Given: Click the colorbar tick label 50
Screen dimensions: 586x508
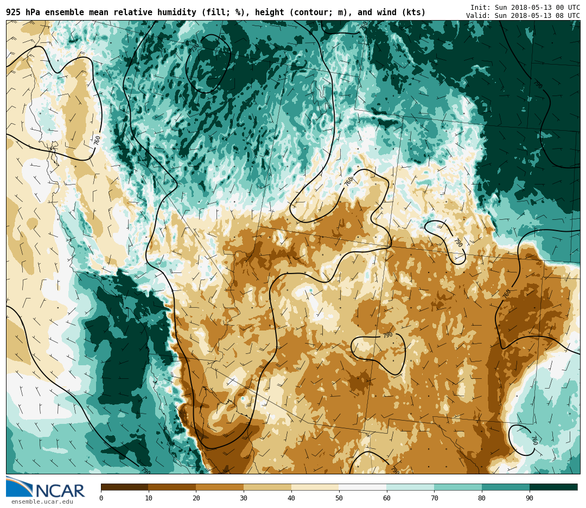Looking at the screenshot, I should 339,498.
